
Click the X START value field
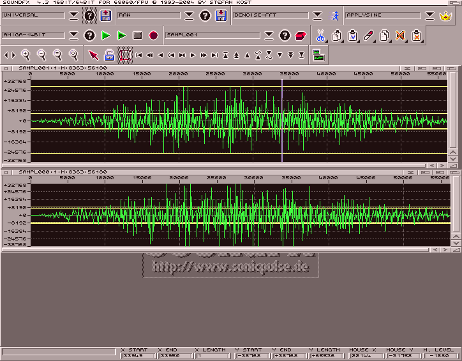pos(138,356)
